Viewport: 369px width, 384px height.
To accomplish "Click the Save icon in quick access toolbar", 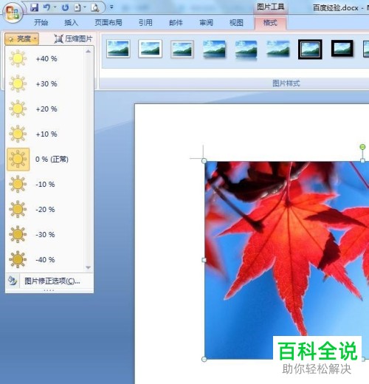I will click(35, 7).
